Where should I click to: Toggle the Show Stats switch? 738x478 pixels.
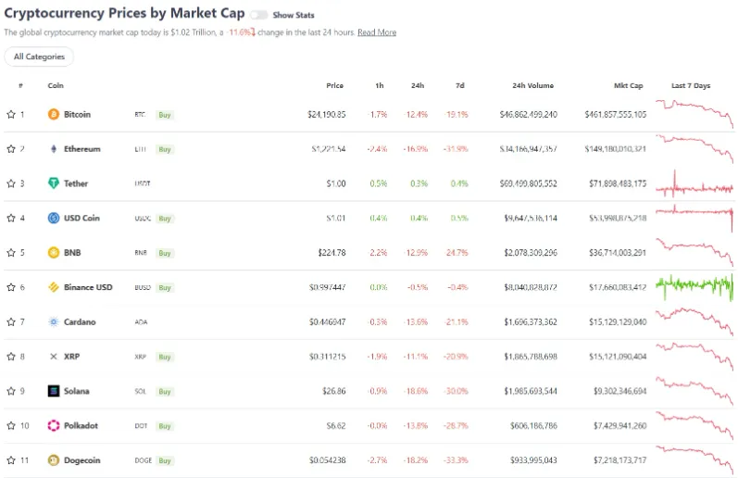tap(258, 15)
